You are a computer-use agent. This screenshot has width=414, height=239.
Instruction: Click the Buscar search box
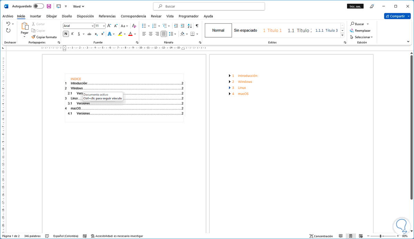click(x=209, y=6)
